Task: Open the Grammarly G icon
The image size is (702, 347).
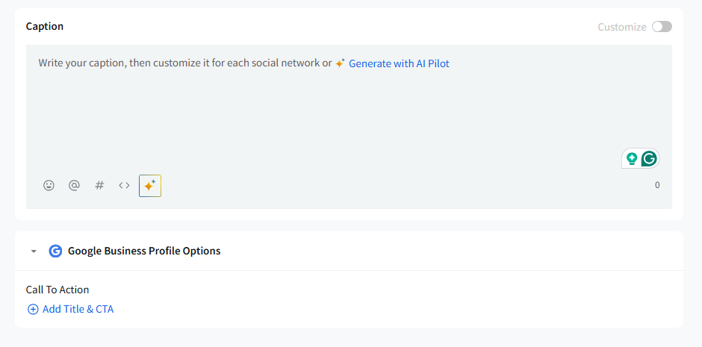Action: pos(650,158)
